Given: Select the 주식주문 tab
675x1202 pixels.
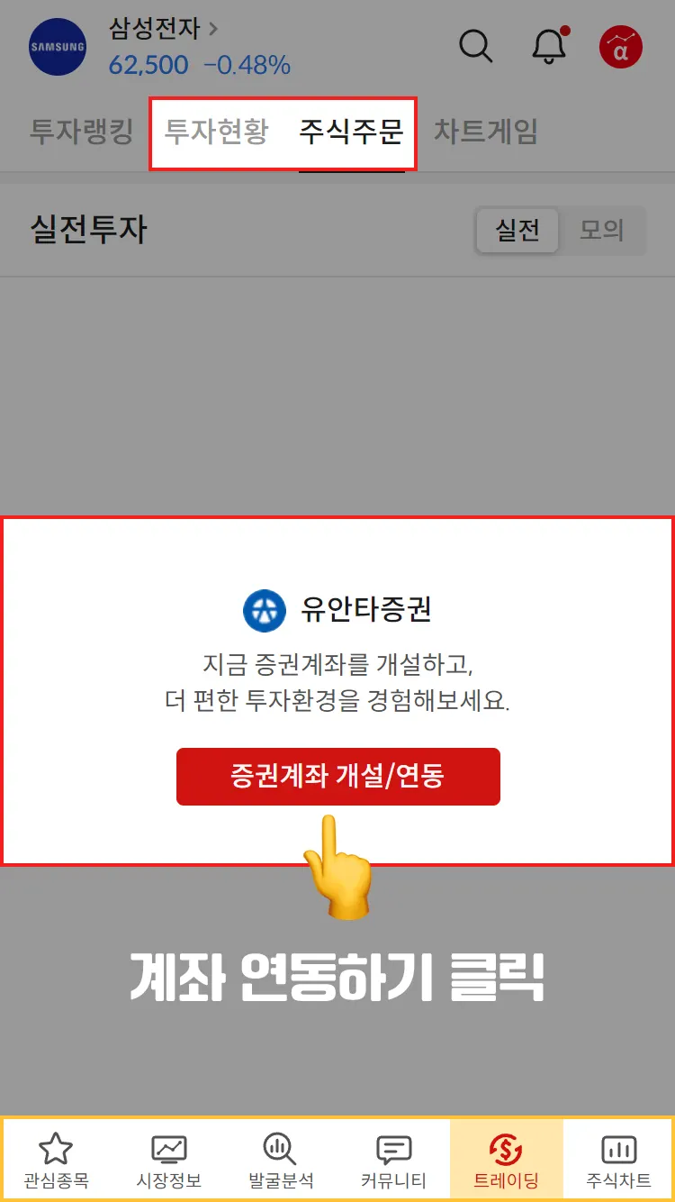Looking at the screenshot, I should point(351,132).
